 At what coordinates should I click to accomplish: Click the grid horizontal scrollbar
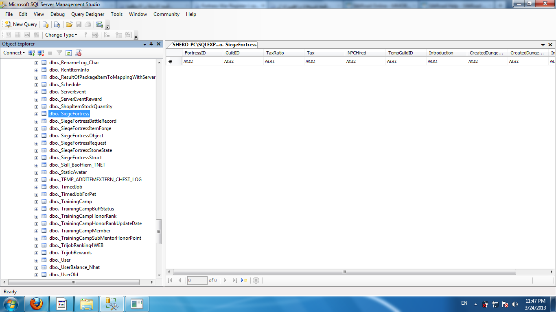[x=344, y=272]
